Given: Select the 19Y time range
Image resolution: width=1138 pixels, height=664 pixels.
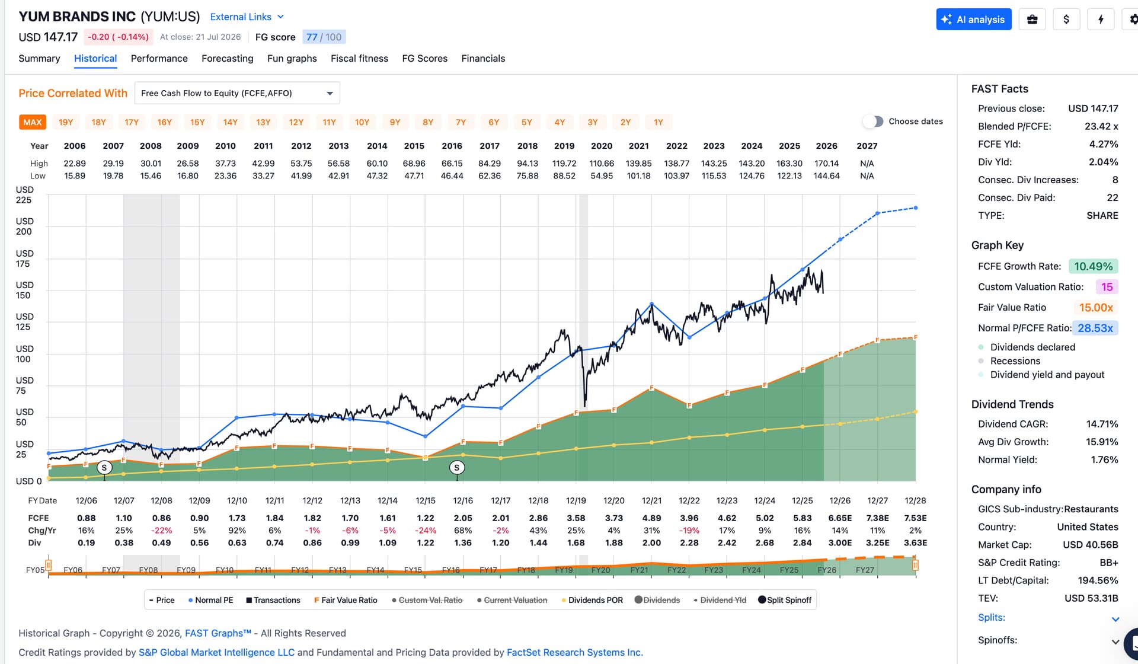Looking at the screenshot, I should point(66,122).
